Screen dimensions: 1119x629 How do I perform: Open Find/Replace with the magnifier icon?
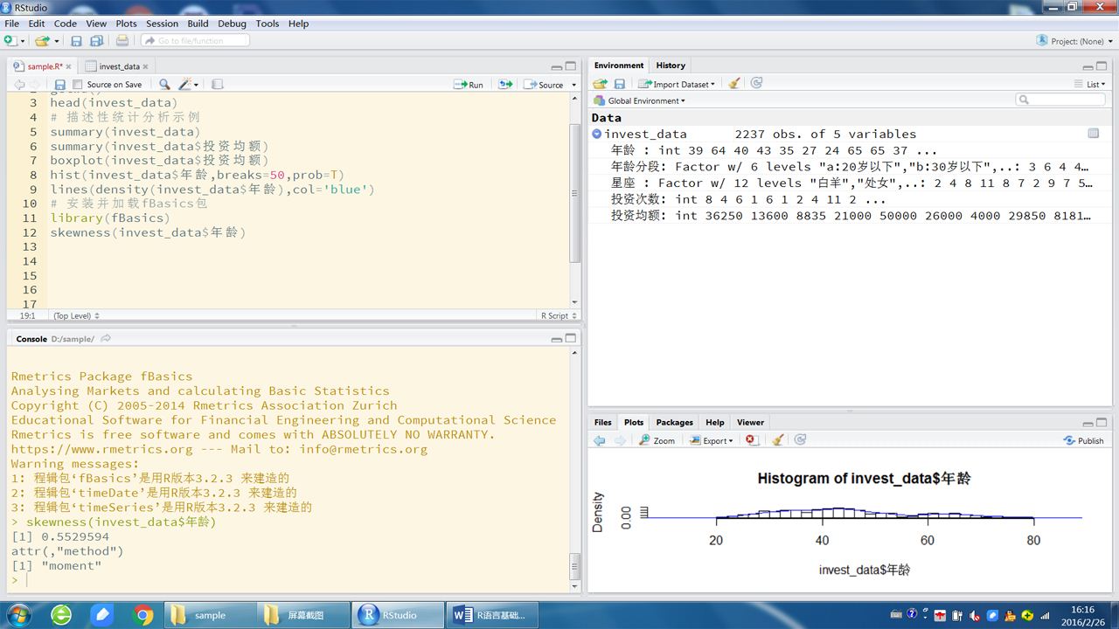coord(164,85)
